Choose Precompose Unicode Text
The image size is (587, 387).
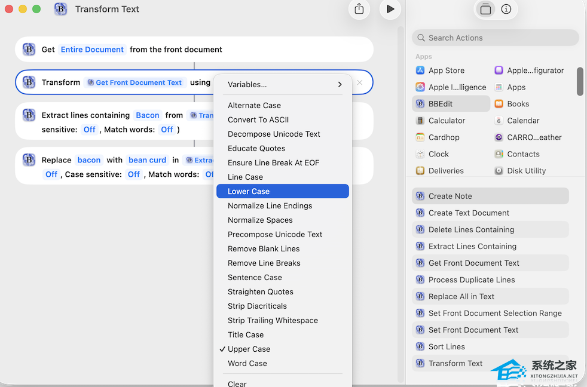(283, 235)
